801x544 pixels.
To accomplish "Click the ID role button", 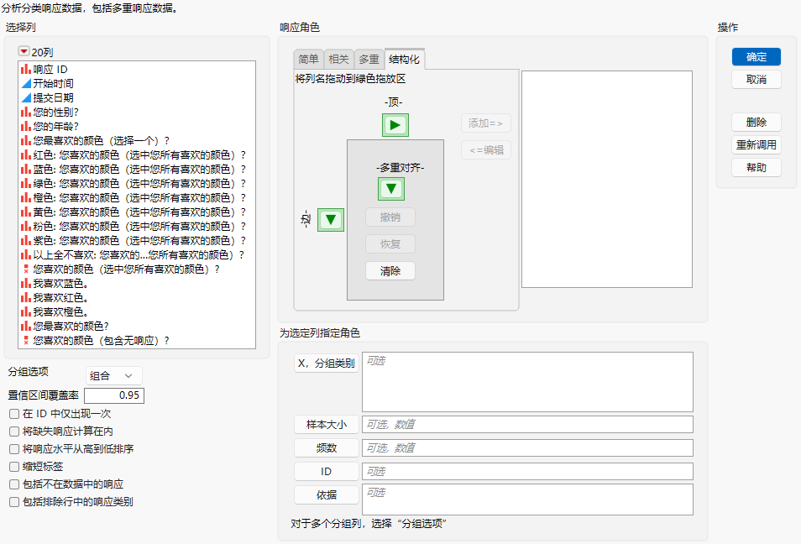I will 327,472.
